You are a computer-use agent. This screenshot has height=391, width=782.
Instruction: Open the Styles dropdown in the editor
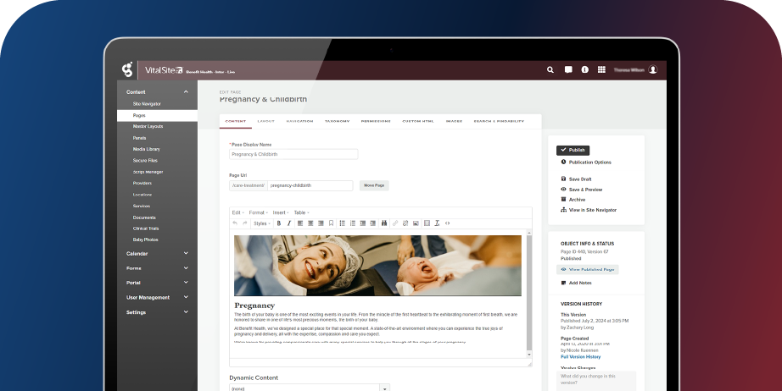tap(261, 223)
